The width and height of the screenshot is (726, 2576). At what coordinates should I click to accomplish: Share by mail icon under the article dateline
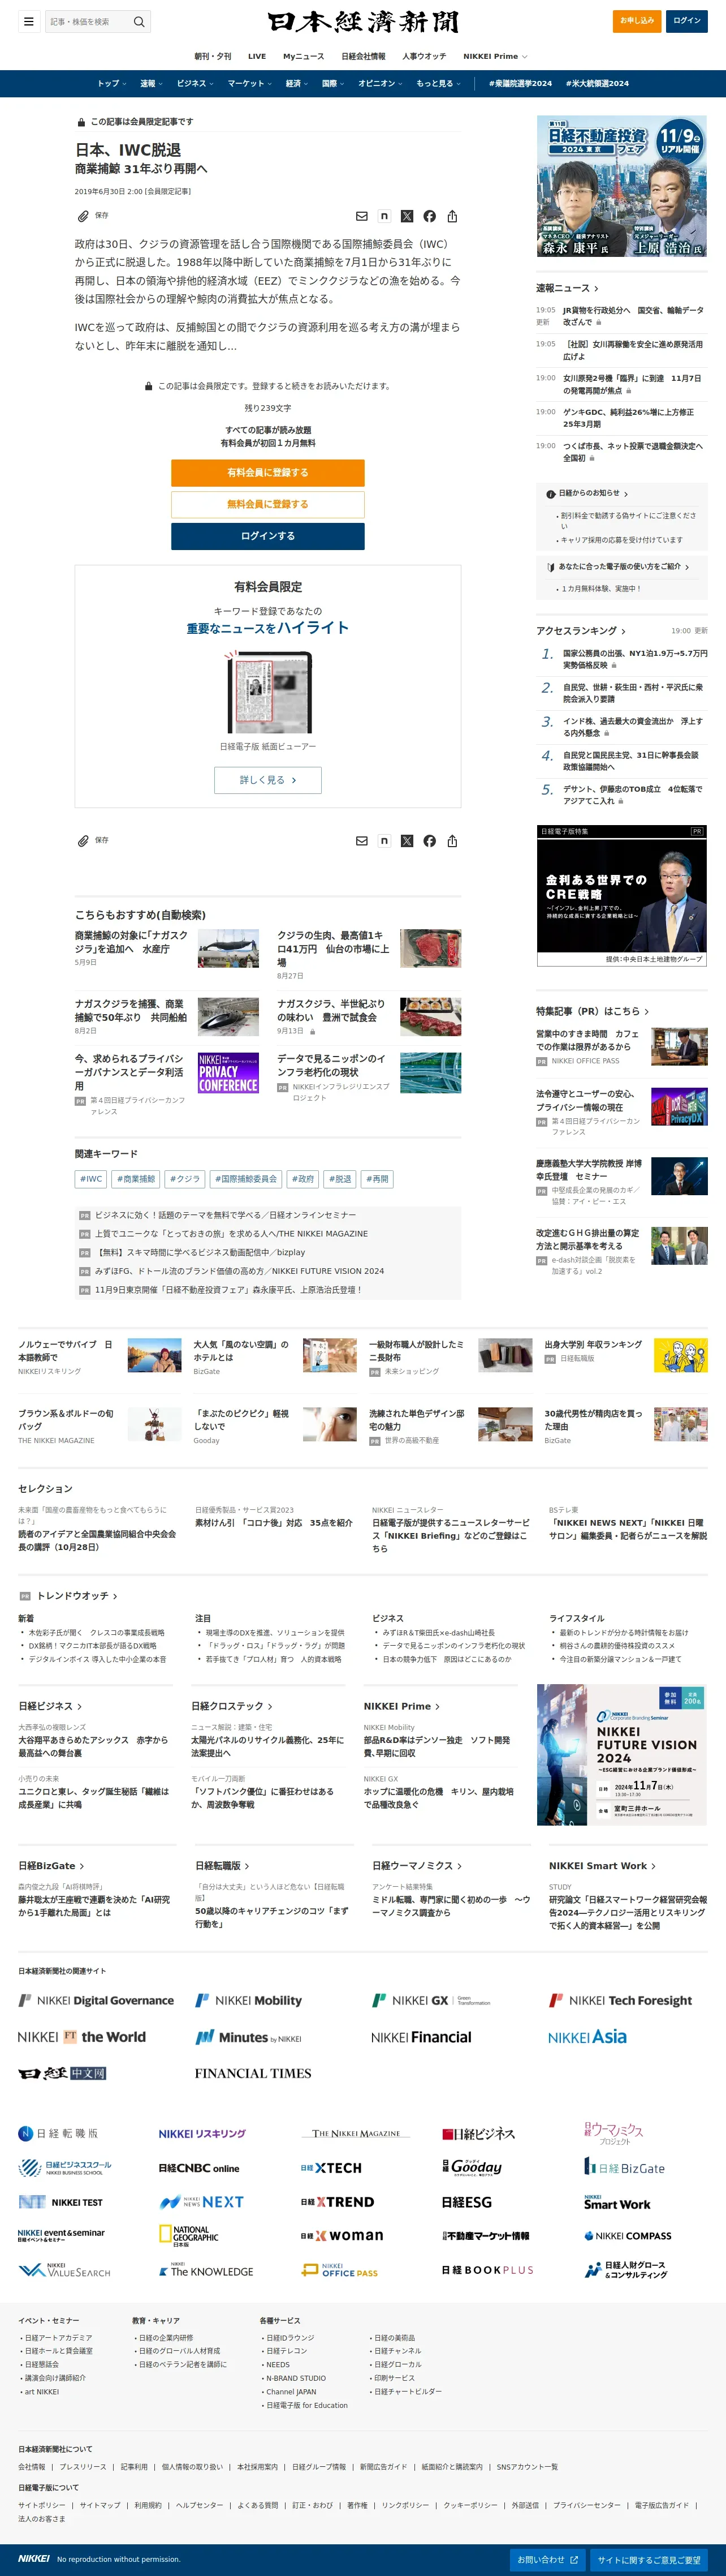(361, 216)
